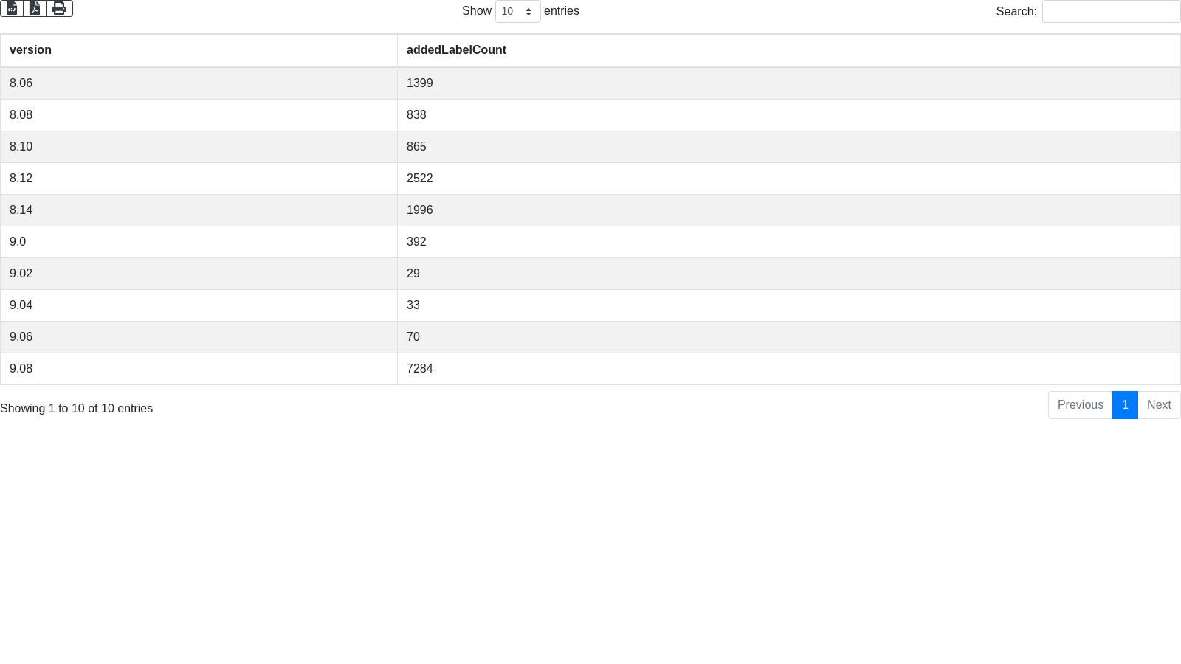Click the 70 count cell
The height and width of the screenshot is (664, 1181).
(413, 337)
